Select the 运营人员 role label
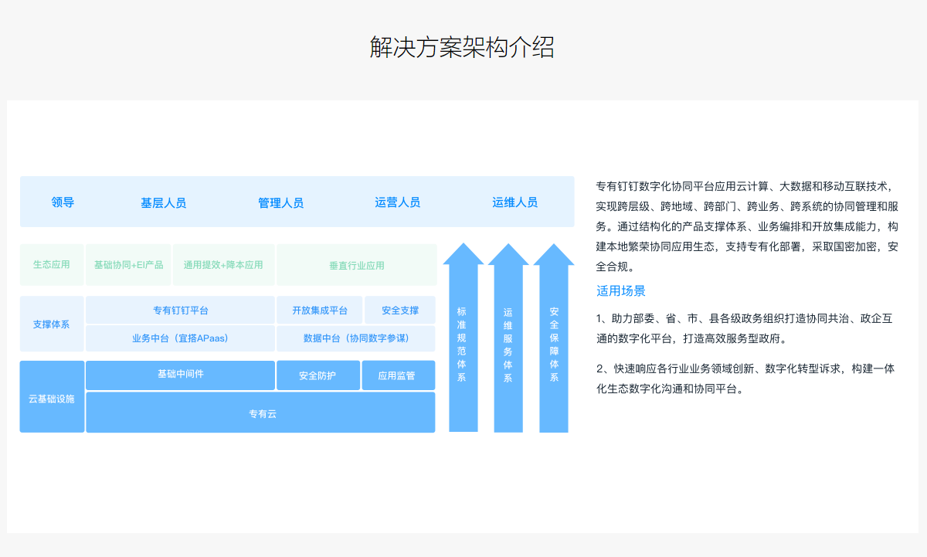The width and height of the screenshot is (927, 557). click(397, 202)
